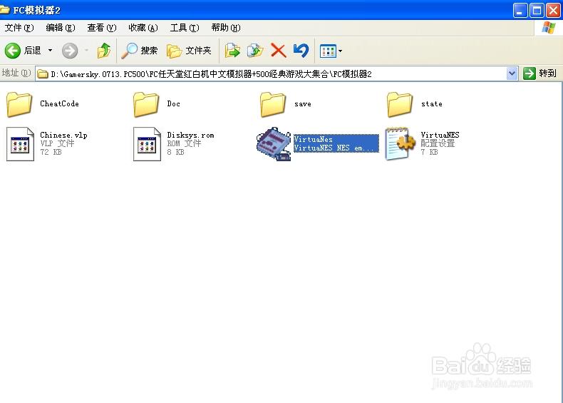
Task: Click the Chinese.vlp file name
Action: (x=63, y=136)
